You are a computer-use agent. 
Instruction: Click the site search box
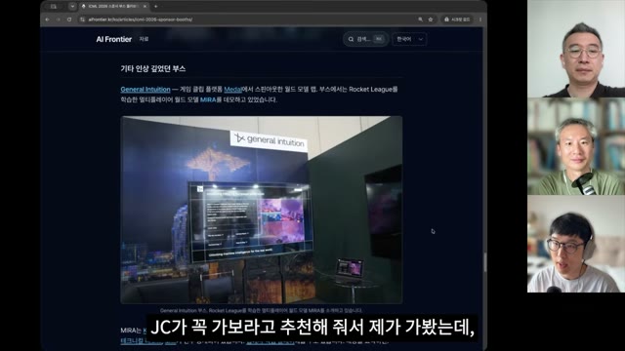(365, 39)
